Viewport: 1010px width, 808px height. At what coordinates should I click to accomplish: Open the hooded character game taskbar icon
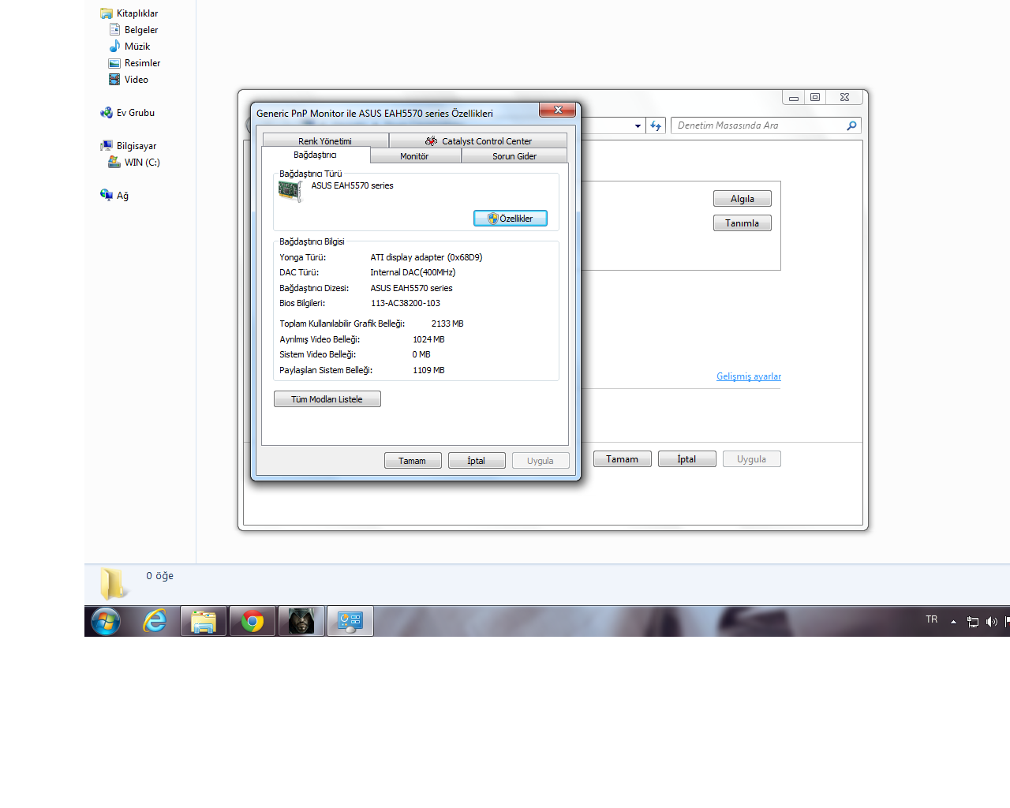pos(301,622)
